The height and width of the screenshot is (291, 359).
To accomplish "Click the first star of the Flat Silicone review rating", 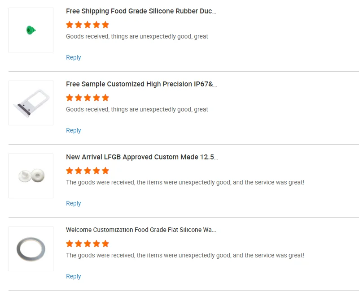I will pyautogui.click(x=70, y=244).
